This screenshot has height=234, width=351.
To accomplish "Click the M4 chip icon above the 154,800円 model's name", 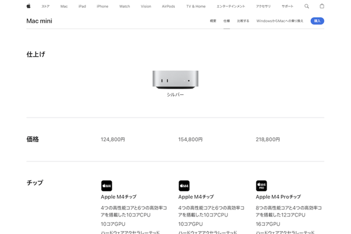I will point(184,185).
